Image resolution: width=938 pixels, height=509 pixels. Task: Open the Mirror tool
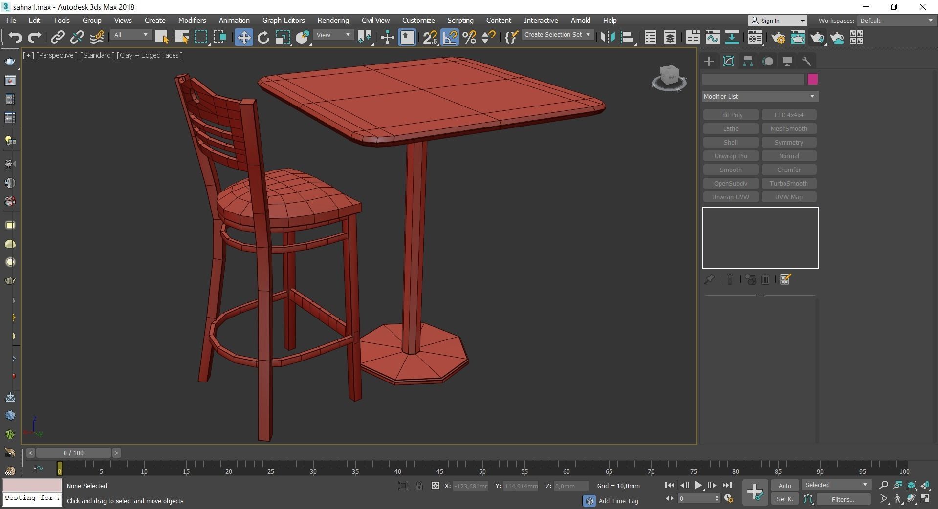608,38
